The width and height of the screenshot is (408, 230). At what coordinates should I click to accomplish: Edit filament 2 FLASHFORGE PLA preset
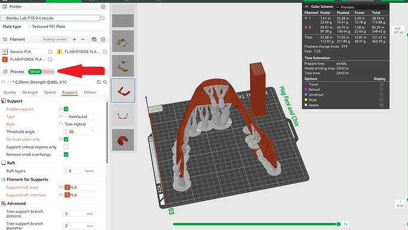tap(105, 52)
